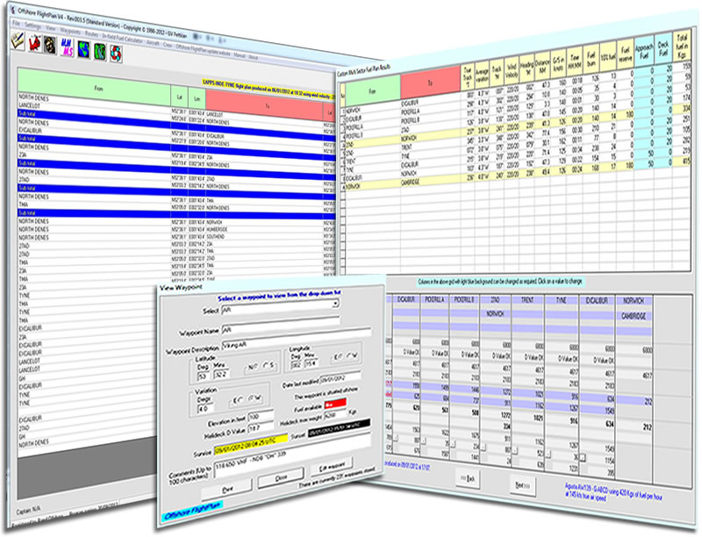The image size is (702, 537).
Task: Click the pilot face crew icon
Action: point(50,46)
